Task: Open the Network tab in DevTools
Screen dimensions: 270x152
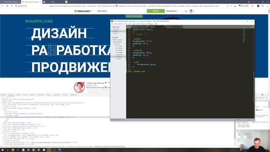Action: click(x=32, y=95)
